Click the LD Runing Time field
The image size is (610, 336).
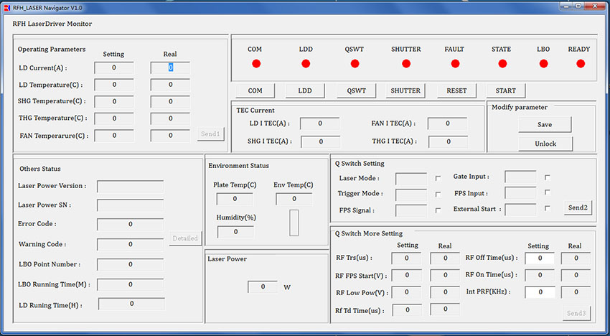131,304
